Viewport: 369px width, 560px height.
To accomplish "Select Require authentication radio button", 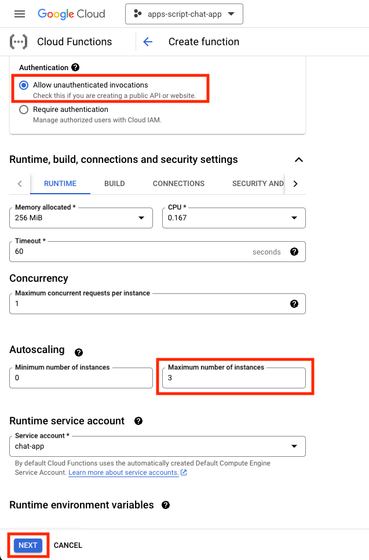I will pos(24,110).
